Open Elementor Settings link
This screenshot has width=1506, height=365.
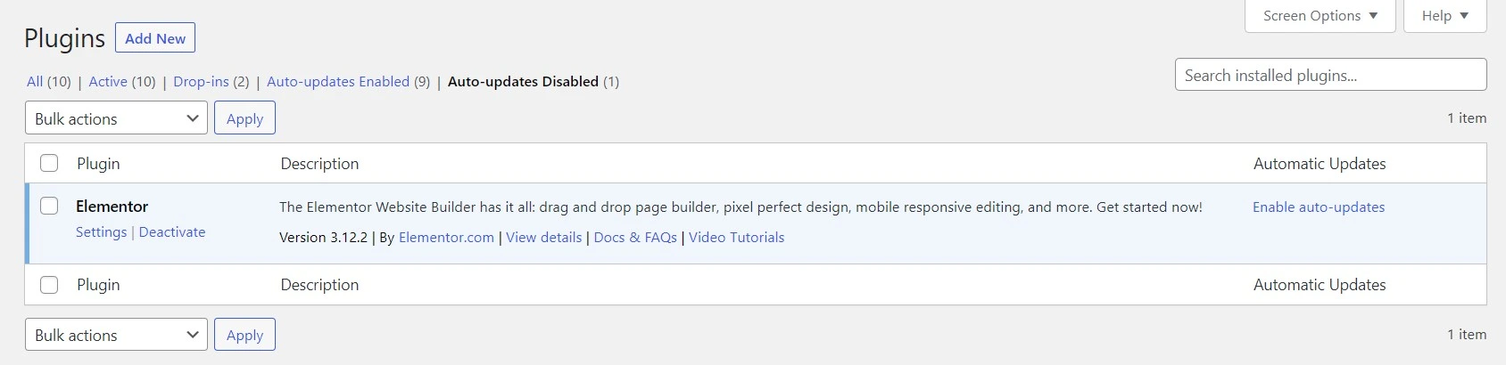101,232
